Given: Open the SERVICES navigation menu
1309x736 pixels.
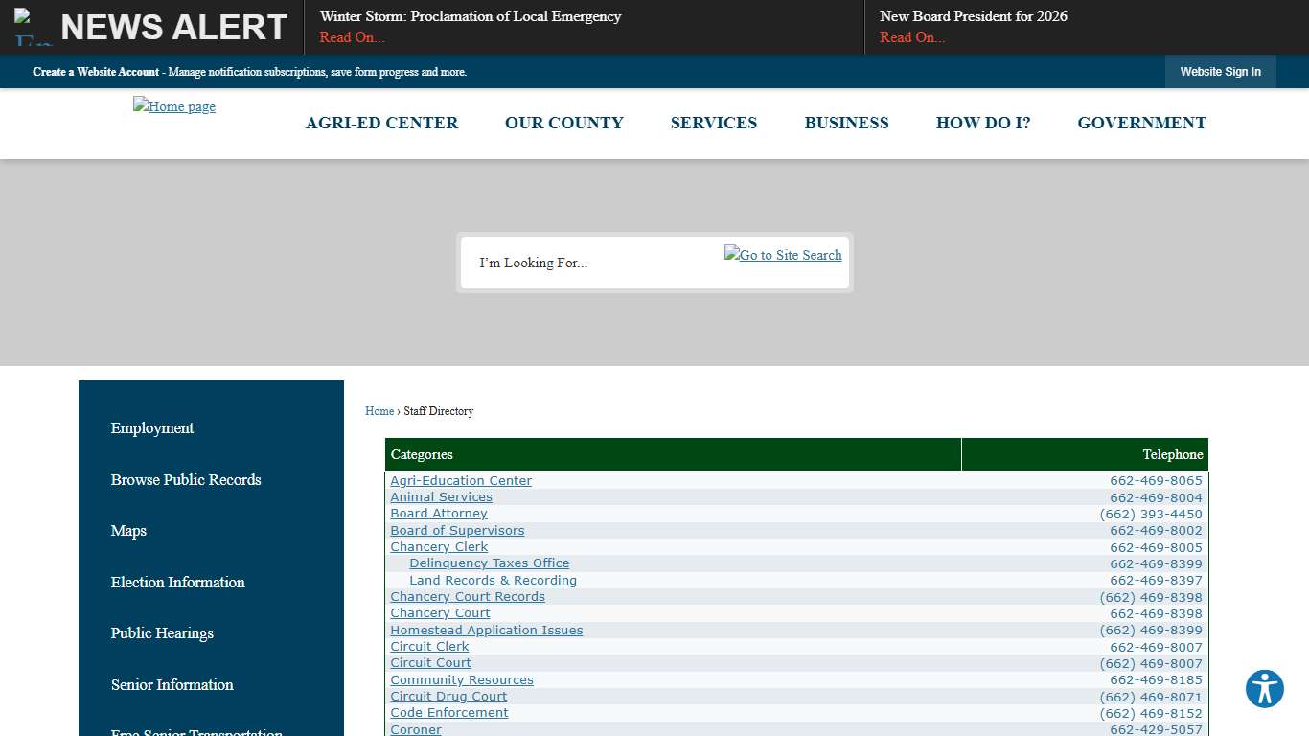Looking at the screenshot, I should pyautogui.click(x=713, y=123).
